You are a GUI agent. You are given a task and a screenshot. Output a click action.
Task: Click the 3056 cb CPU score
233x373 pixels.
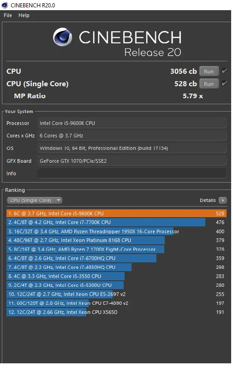pos(184,71)
